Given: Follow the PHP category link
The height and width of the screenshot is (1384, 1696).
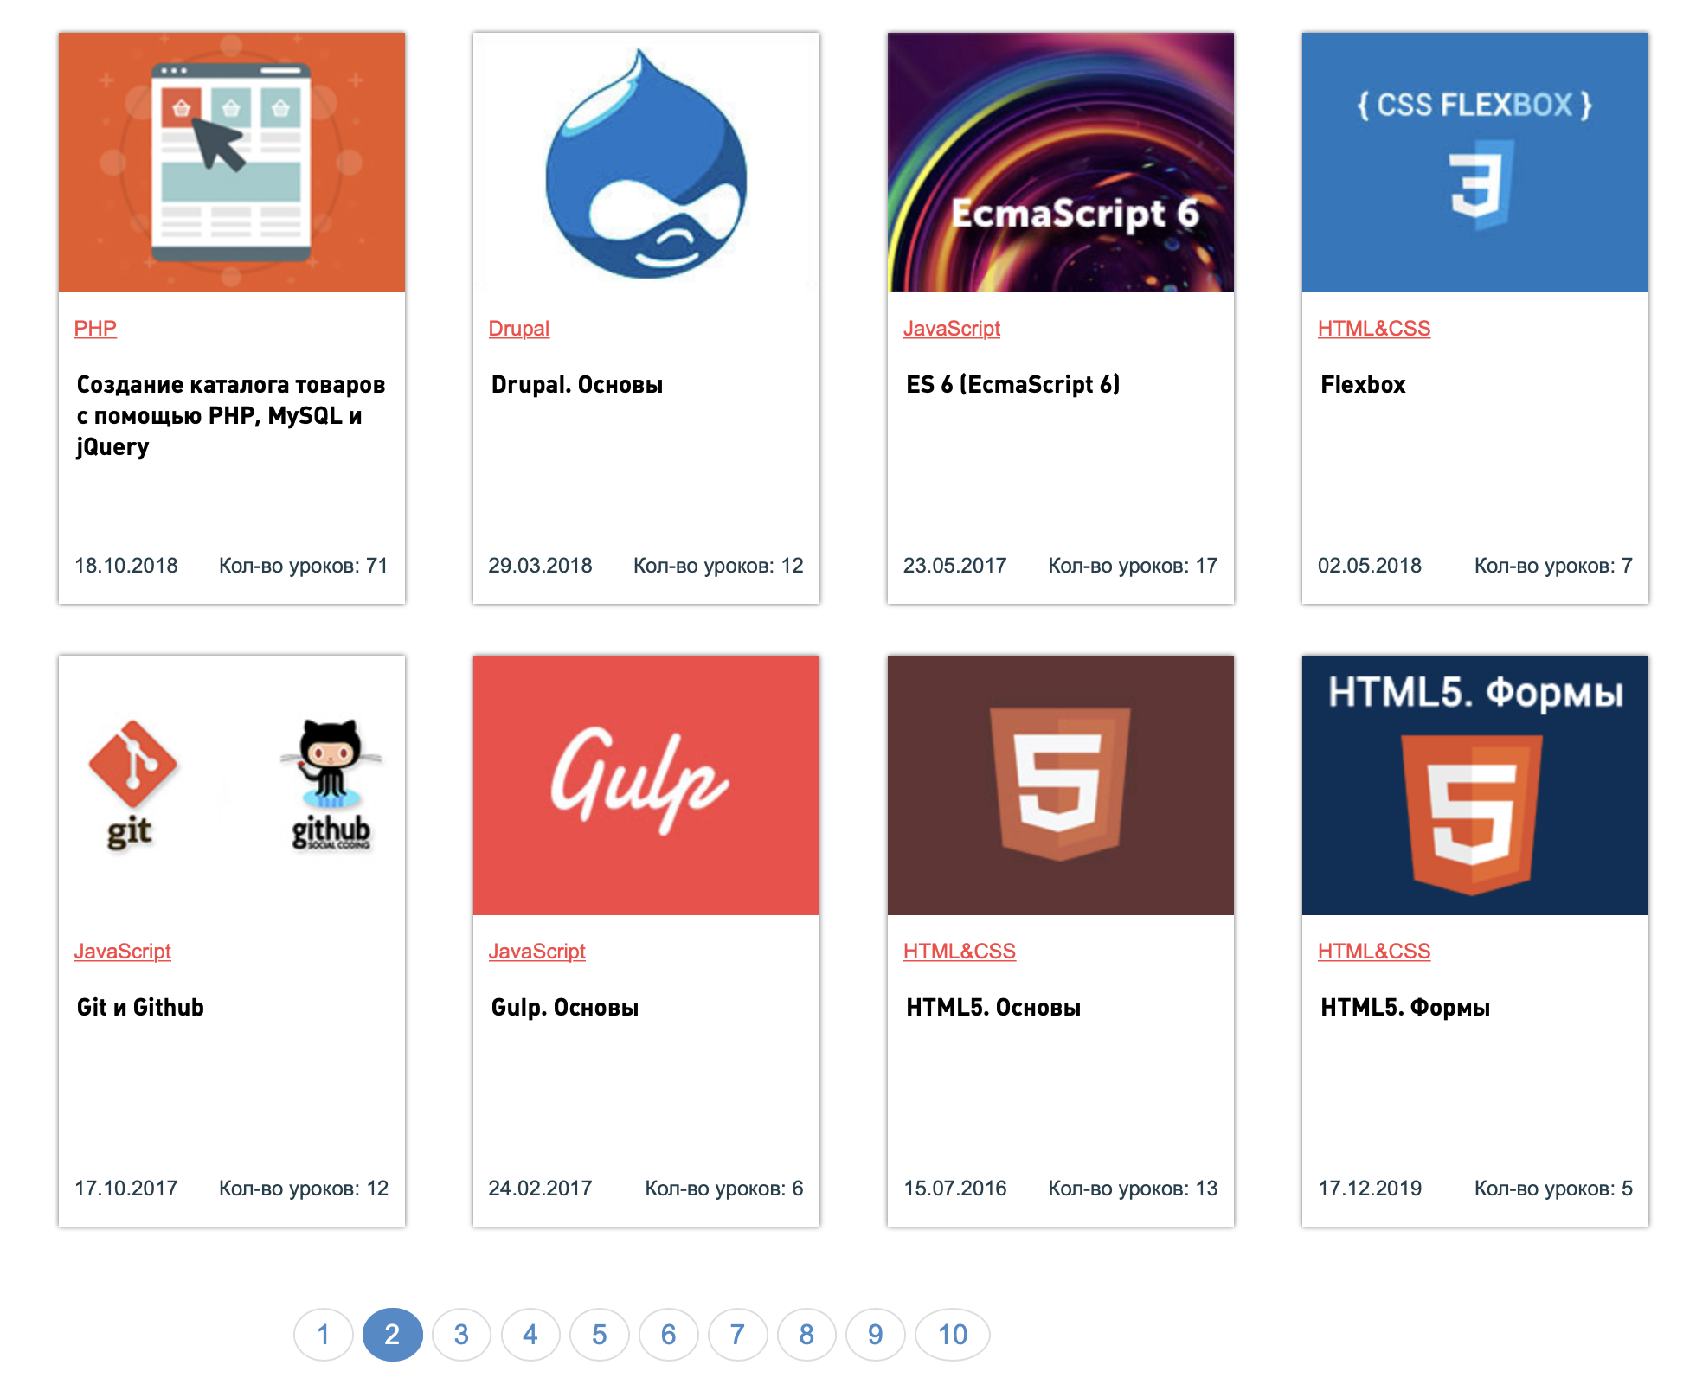Looking at the screenshot, I should [95, 329].
